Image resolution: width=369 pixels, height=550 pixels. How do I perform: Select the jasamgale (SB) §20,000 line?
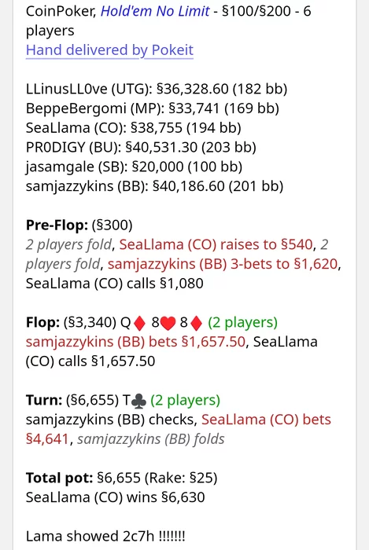(x=134, y=167)
